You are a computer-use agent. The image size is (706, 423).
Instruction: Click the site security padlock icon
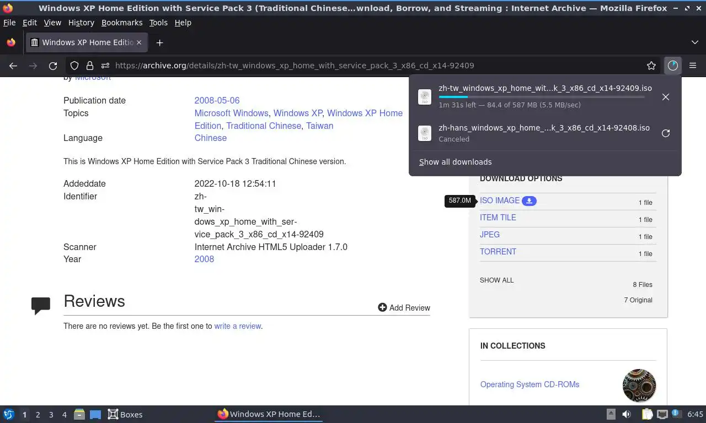89,66
